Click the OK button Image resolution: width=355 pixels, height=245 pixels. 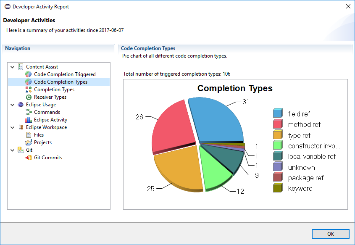click(x=330, y=234)
